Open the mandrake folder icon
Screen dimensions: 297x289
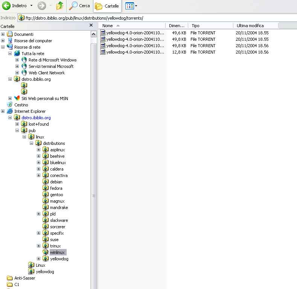click(46, 208)
